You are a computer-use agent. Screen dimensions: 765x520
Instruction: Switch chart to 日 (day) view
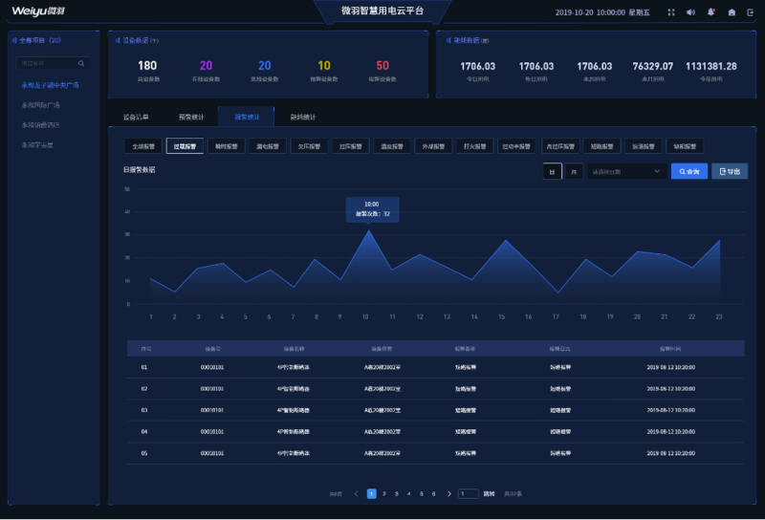point(553,172)
